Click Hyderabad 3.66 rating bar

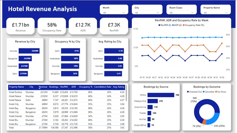tap(114, 58)
